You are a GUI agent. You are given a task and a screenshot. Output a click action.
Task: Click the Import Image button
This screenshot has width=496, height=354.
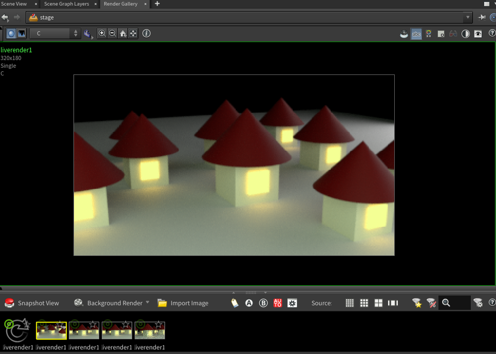tap(183, 303)
